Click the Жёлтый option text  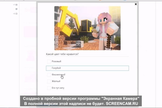tap(56, 81)
